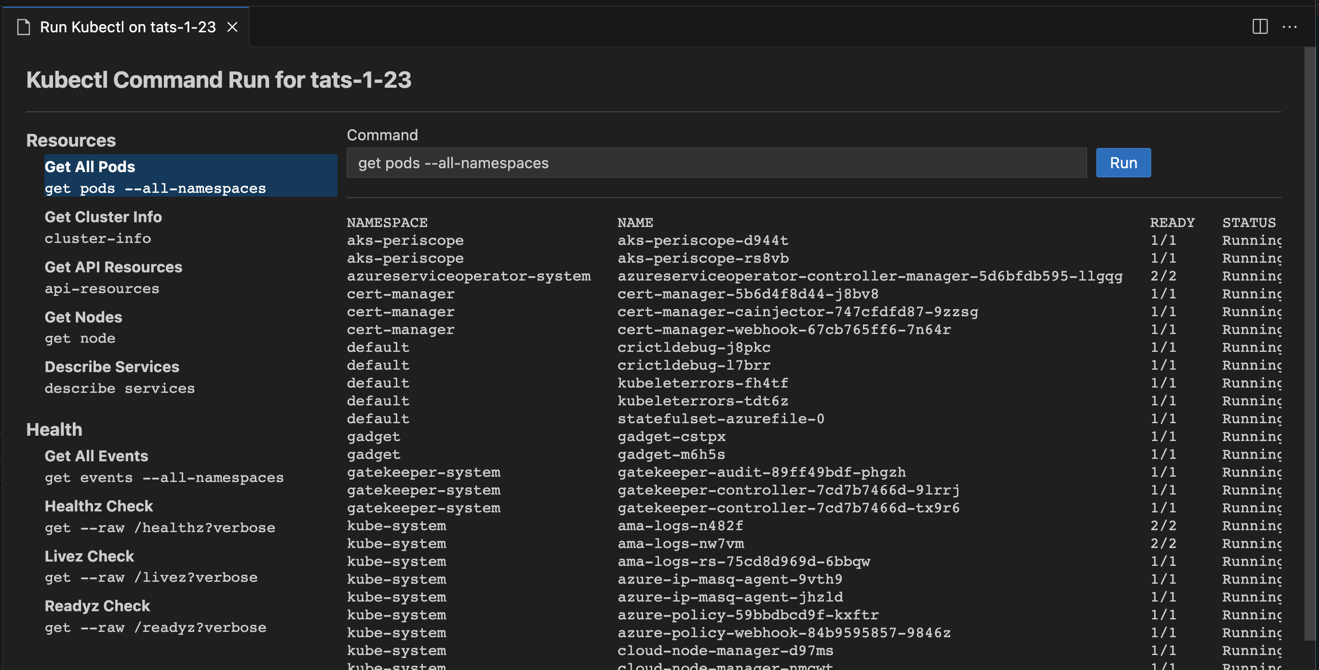Click the Resources section heading
Image resolution: width=1319 pixels, height=670 pixels.
click(71, 140)
